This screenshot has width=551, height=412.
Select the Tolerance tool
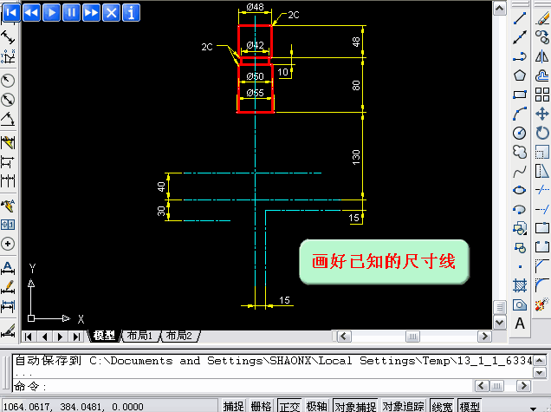pos(8,225)
